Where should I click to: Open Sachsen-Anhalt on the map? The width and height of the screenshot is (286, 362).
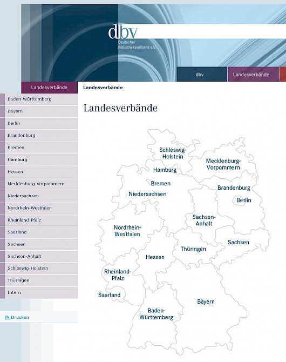(204, 220)
